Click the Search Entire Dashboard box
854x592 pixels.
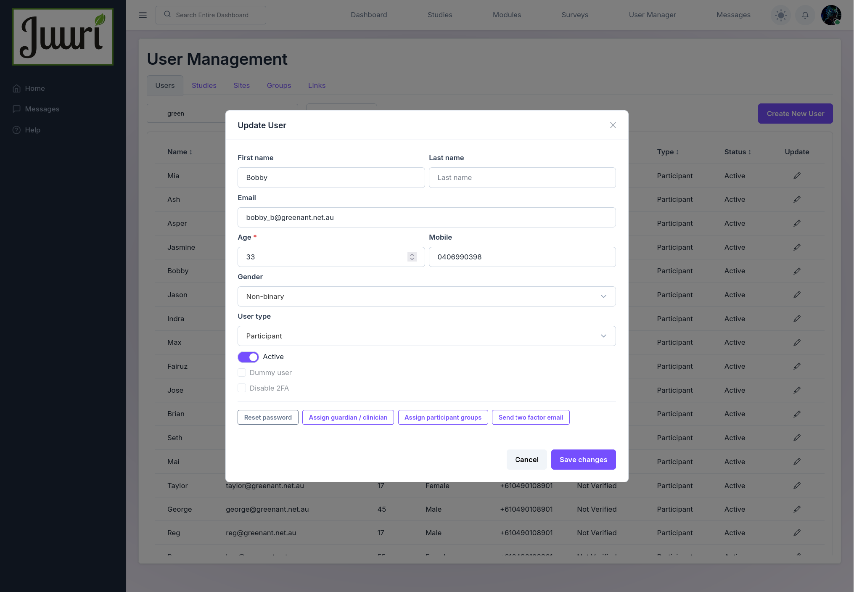pyautogui.click(x=211, y=15)
